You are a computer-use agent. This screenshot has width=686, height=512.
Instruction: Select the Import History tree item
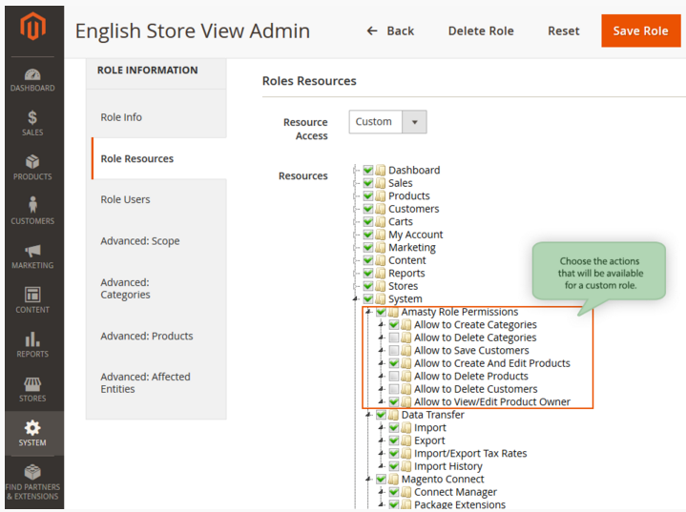point(447,466)
